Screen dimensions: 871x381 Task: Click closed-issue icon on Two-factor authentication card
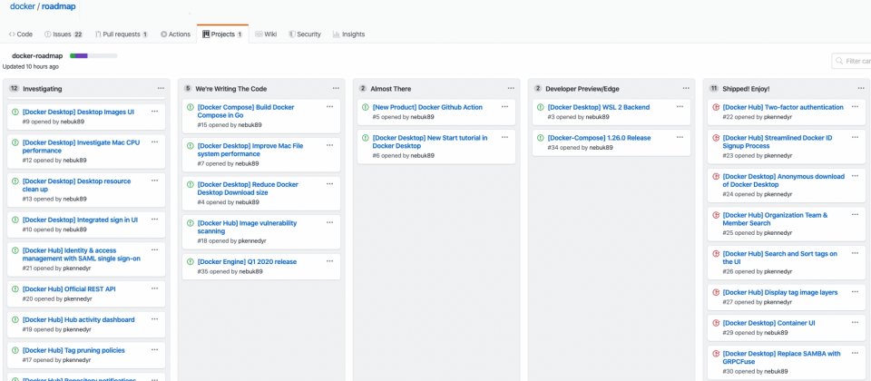pyautogui.click(x=716, y=107)
